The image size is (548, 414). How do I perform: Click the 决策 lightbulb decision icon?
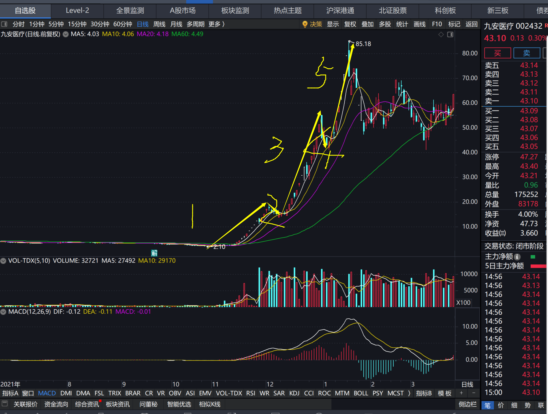[305, 24]
